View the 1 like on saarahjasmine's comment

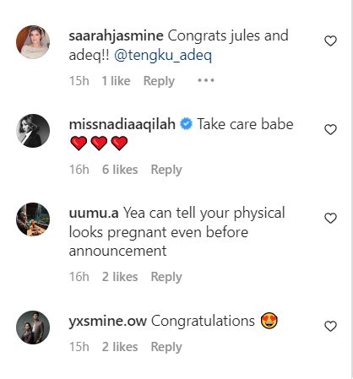pos(116,81)
